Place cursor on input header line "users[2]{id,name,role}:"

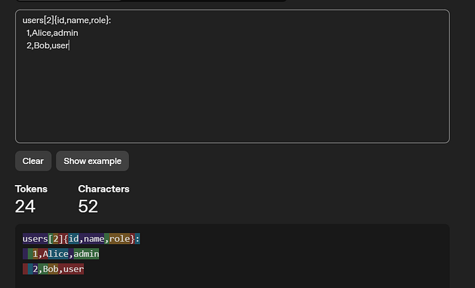(66, 20)
